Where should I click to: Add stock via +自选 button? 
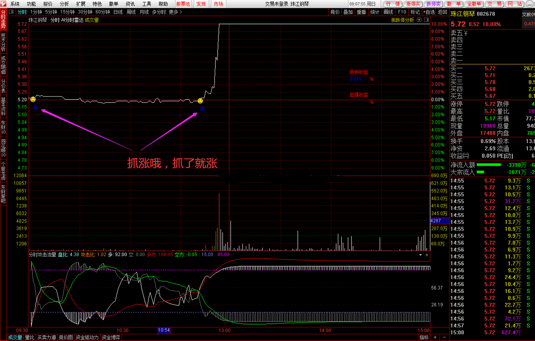(x=429, y=12)
